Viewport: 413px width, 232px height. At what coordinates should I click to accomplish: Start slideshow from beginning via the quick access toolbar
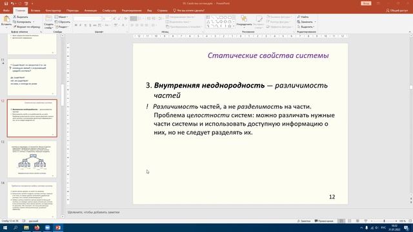pyautogui.click(x=26, y=3)
